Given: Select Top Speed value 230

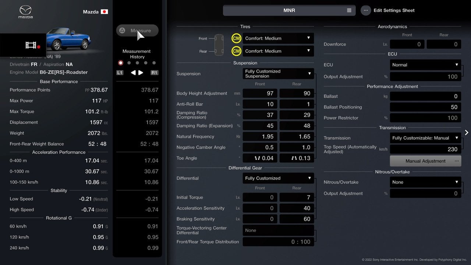Looking at the screenshot, I should click(x=425, y=149).
